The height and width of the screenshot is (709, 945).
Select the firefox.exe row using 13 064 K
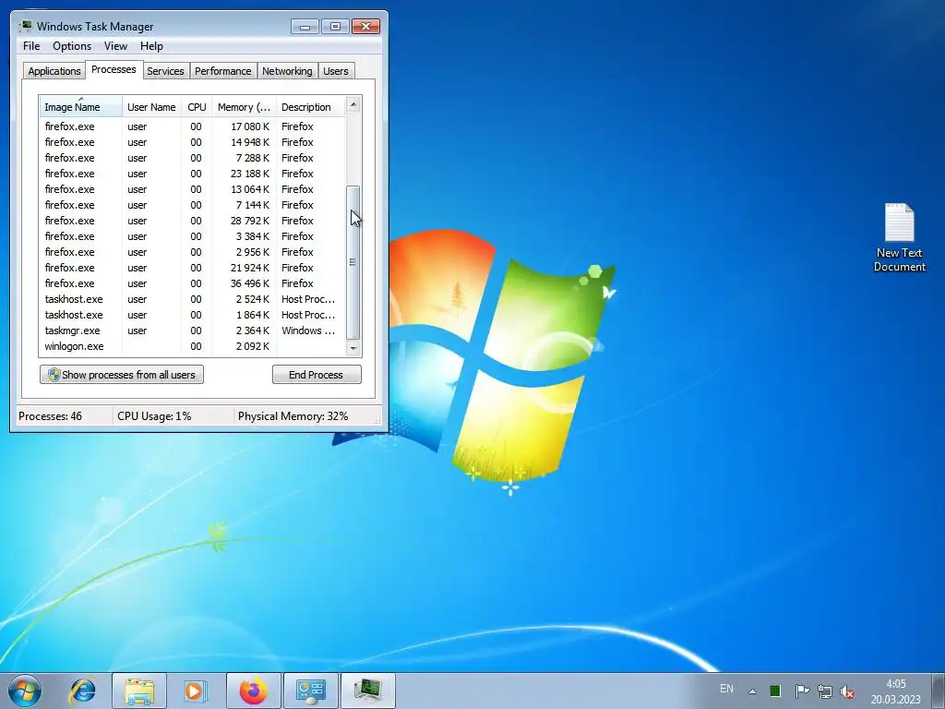192,188
